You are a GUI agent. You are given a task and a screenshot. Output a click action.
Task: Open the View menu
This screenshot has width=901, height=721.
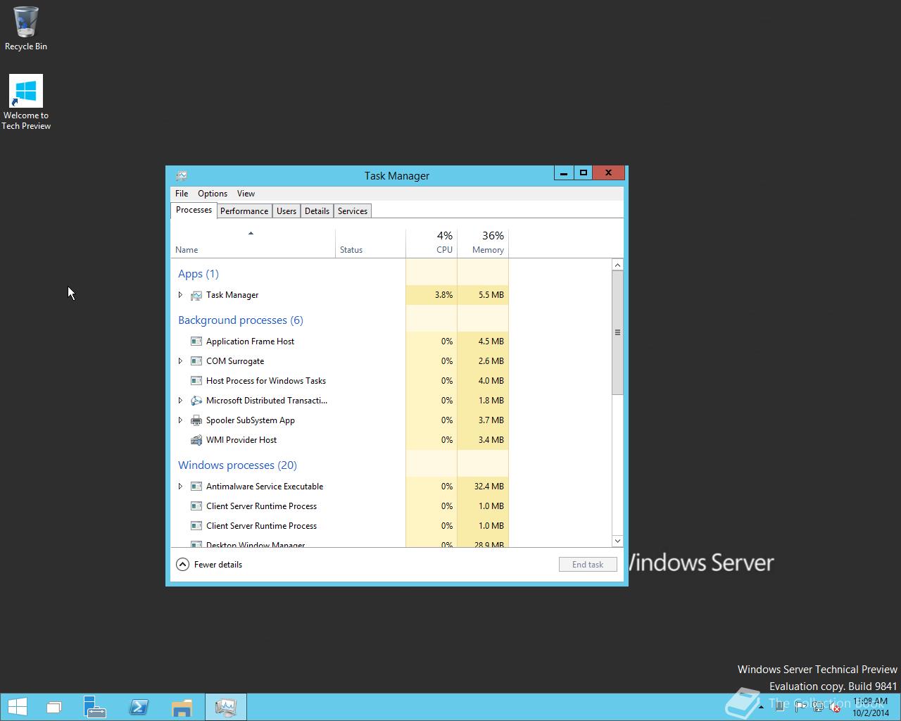click(246, 194)
